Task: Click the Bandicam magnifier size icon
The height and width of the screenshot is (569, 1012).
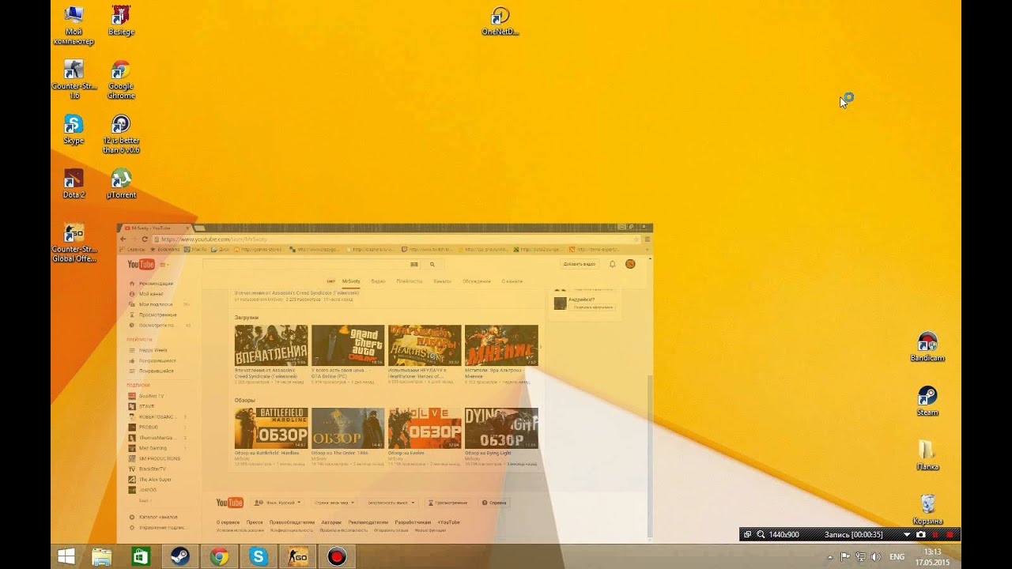Action: pos(761,535)
